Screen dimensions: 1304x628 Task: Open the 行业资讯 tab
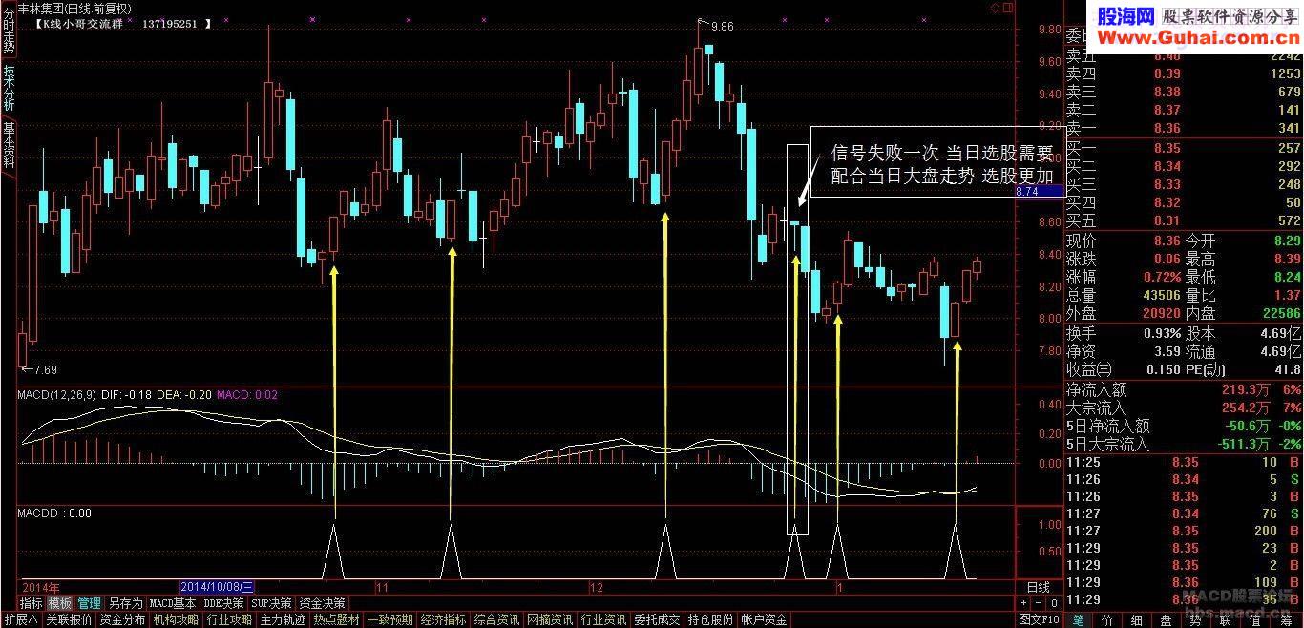pos(603,619)
